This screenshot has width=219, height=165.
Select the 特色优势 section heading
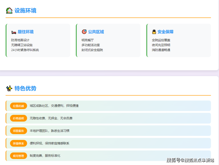point(25,88)
